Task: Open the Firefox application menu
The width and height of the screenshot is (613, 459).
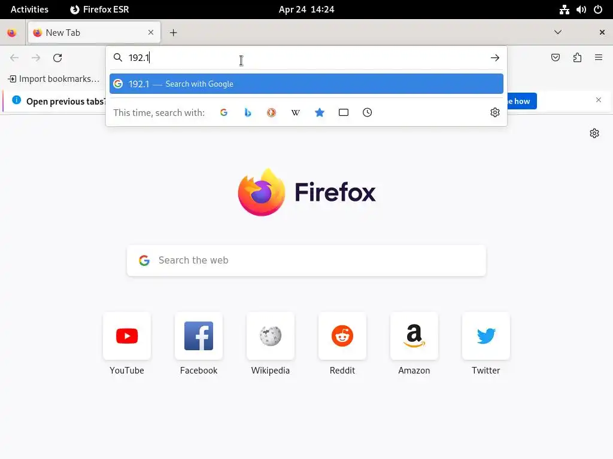Action: click(599, 58)
